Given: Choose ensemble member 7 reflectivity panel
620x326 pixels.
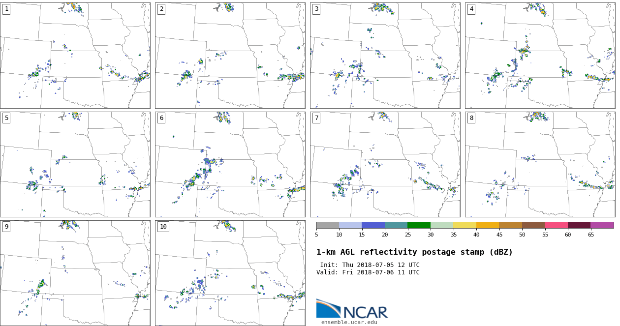Looking at the screenshot, I should [385, 164].
